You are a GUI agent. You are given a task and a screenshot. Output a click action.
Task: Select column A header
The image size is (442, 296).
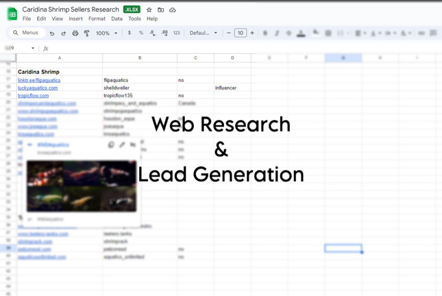pyautogui.click(x=60, y=58)
